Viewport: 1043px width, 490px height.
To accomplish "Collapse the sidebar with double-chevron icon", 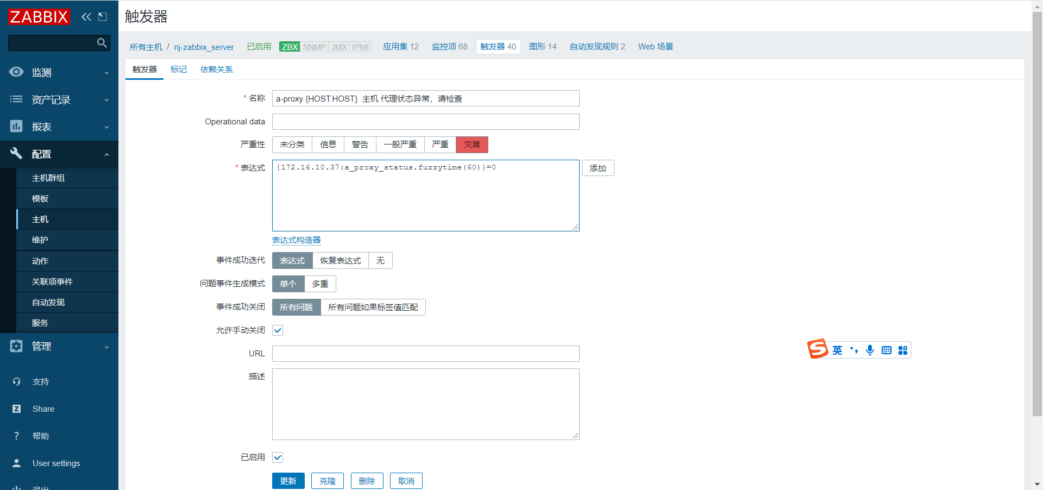I will (x=86, y=17).
